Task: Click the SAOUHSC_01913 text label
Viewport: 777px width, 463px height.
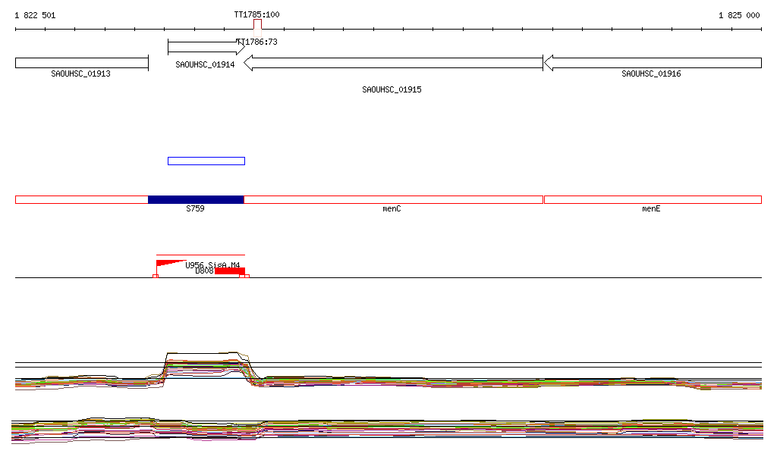Action: 80,74
